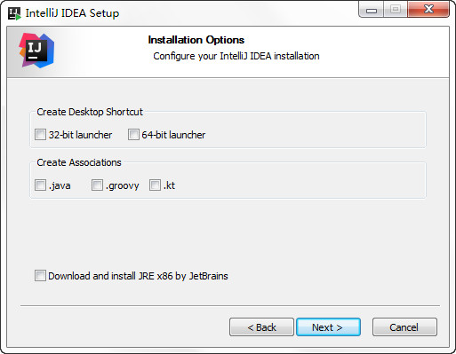The image size is (456, 354).
Task: Go to the previous step with Back
Action: 261,327
